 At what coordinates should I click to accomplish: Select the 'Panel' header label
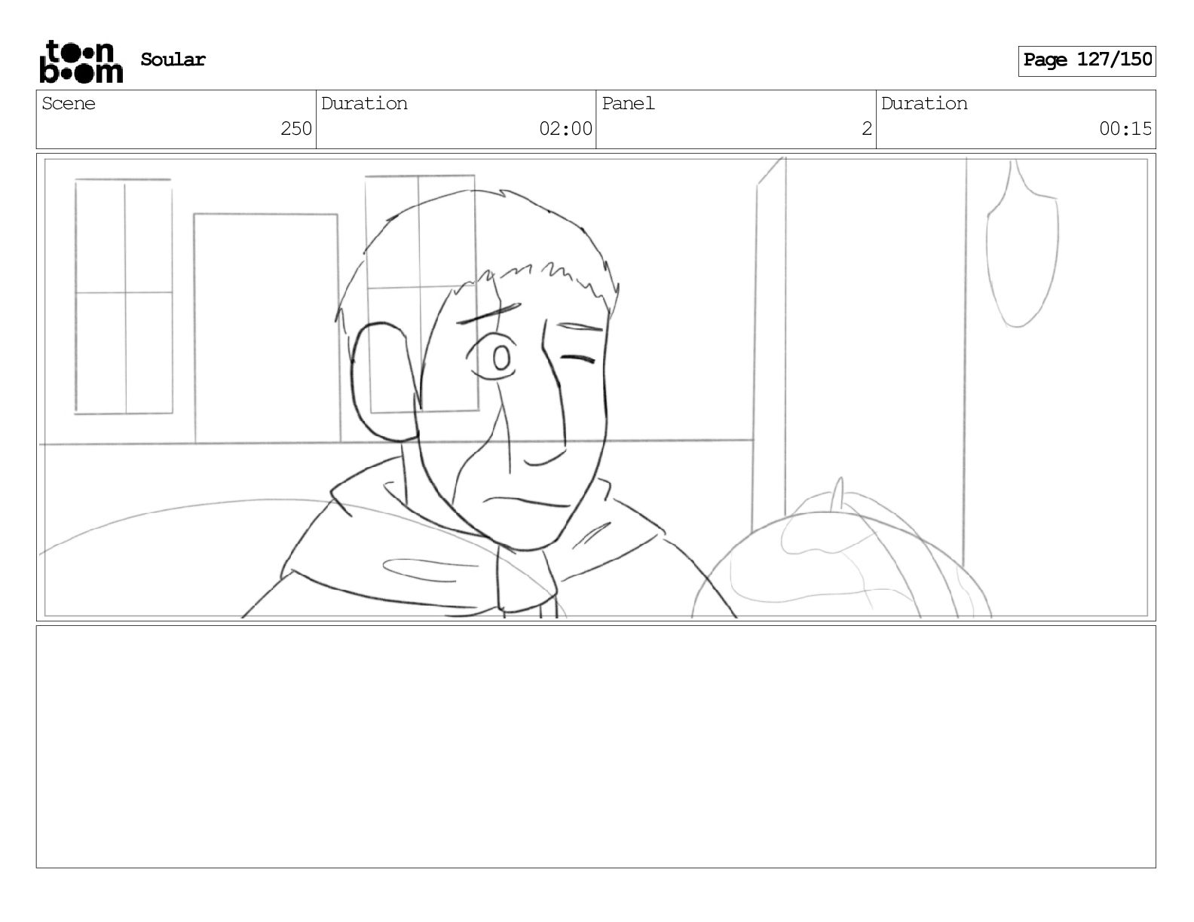click(x=628, y=103)
